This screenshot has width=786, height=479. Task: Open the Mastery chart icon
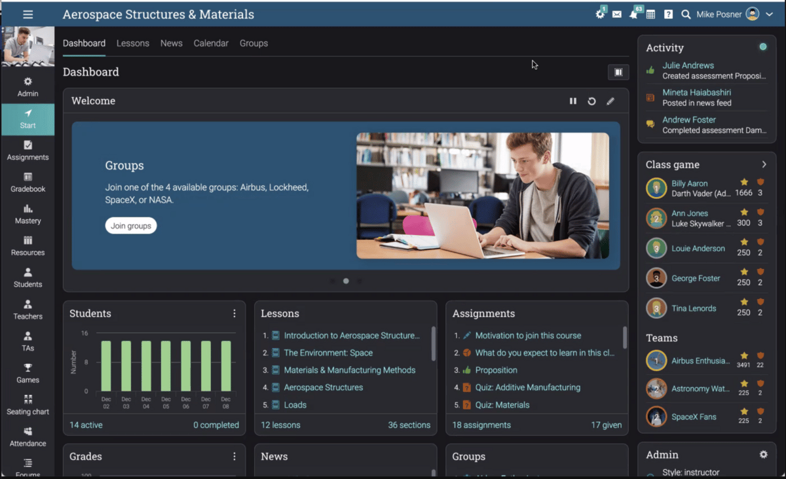click(28, 209)
